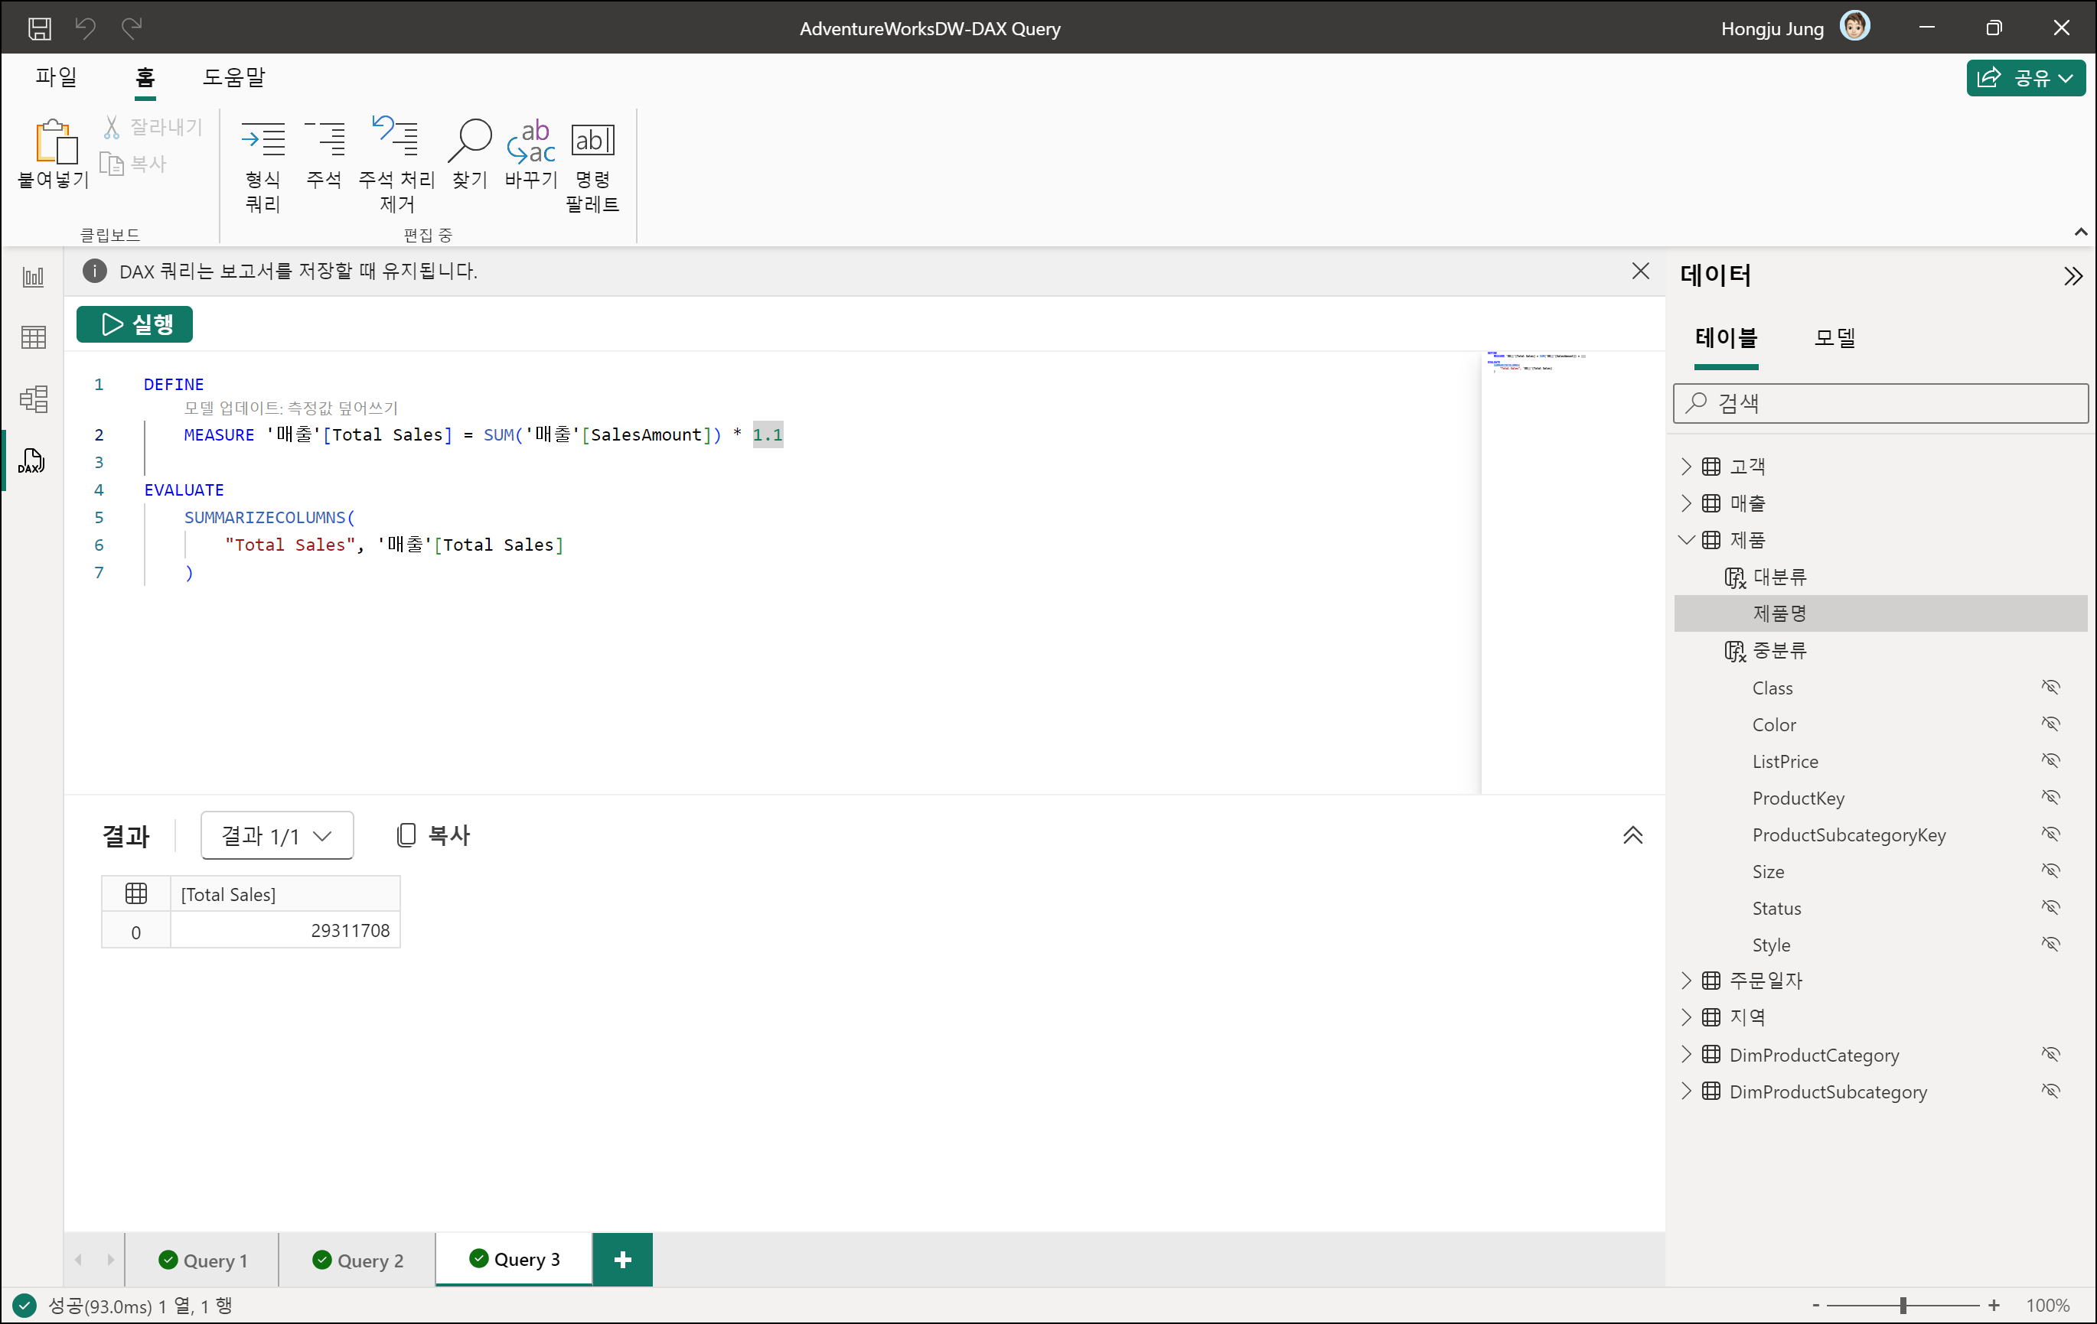2097x1324 pixels.
Task: Open the Command palette (명령 팔레트)
Action: tap(592, 141)
